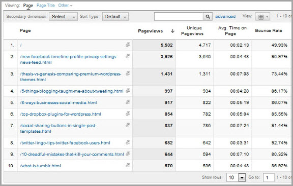Select the Page viewing tab

[x=28, y=6]
